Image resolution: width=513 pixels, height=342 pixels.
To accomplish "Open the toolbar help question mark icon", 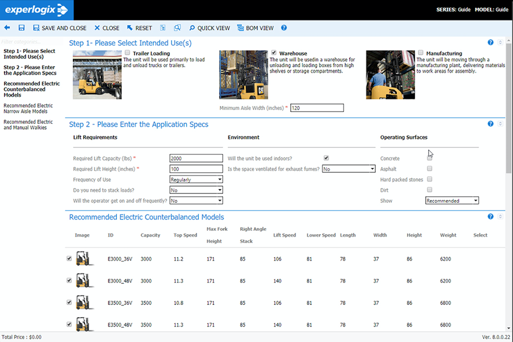I will click(284, 28).
